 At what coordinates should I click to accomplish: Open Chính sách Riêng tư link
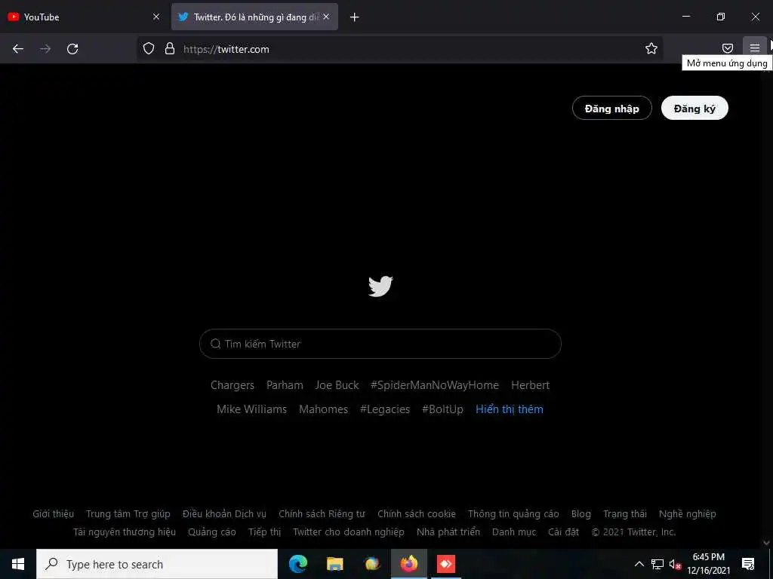click(322, 514)
